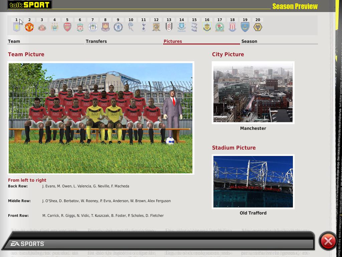Pick the Stoke City crest at position 18
Screen dimensions: 342x257
point(232,27)
